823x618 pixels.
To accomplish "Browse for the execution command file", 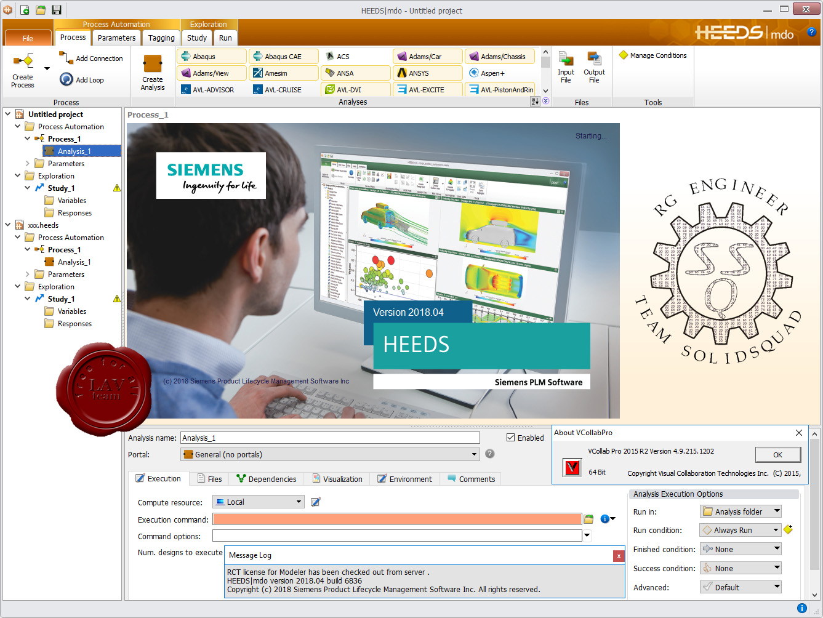I will pyautogui.click(x=589, y=519).
